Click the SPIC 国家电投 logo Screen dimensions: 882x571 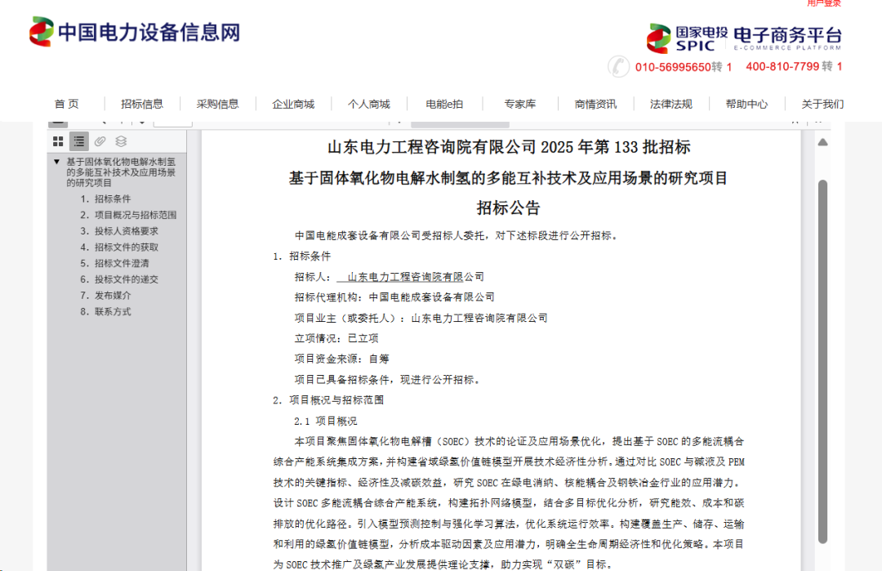(687, 38)
